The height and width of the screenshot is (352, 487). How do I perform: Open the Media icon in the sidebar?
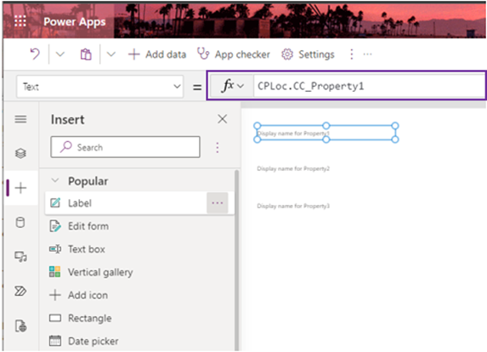tap(20, 257)
